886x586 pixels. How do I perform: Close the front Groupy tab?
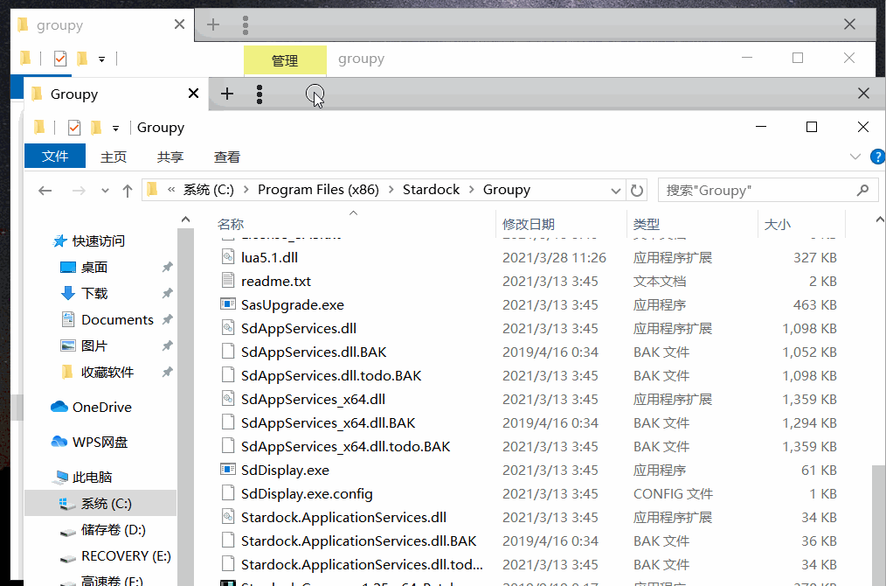(193, 93)
